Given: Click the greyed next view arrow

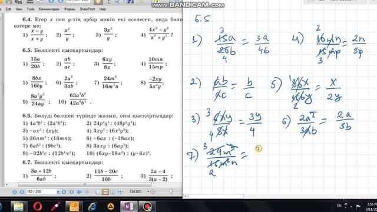Looking at the screenshot, I should tap(87, 192).
